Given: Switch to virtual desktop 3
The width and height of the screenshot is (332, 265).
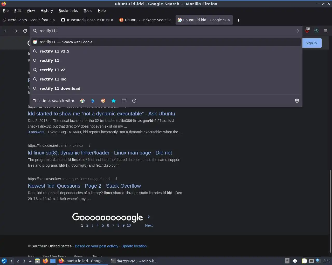Looking at the screenshot, I should pyautogui.click(x=24, y=261).
